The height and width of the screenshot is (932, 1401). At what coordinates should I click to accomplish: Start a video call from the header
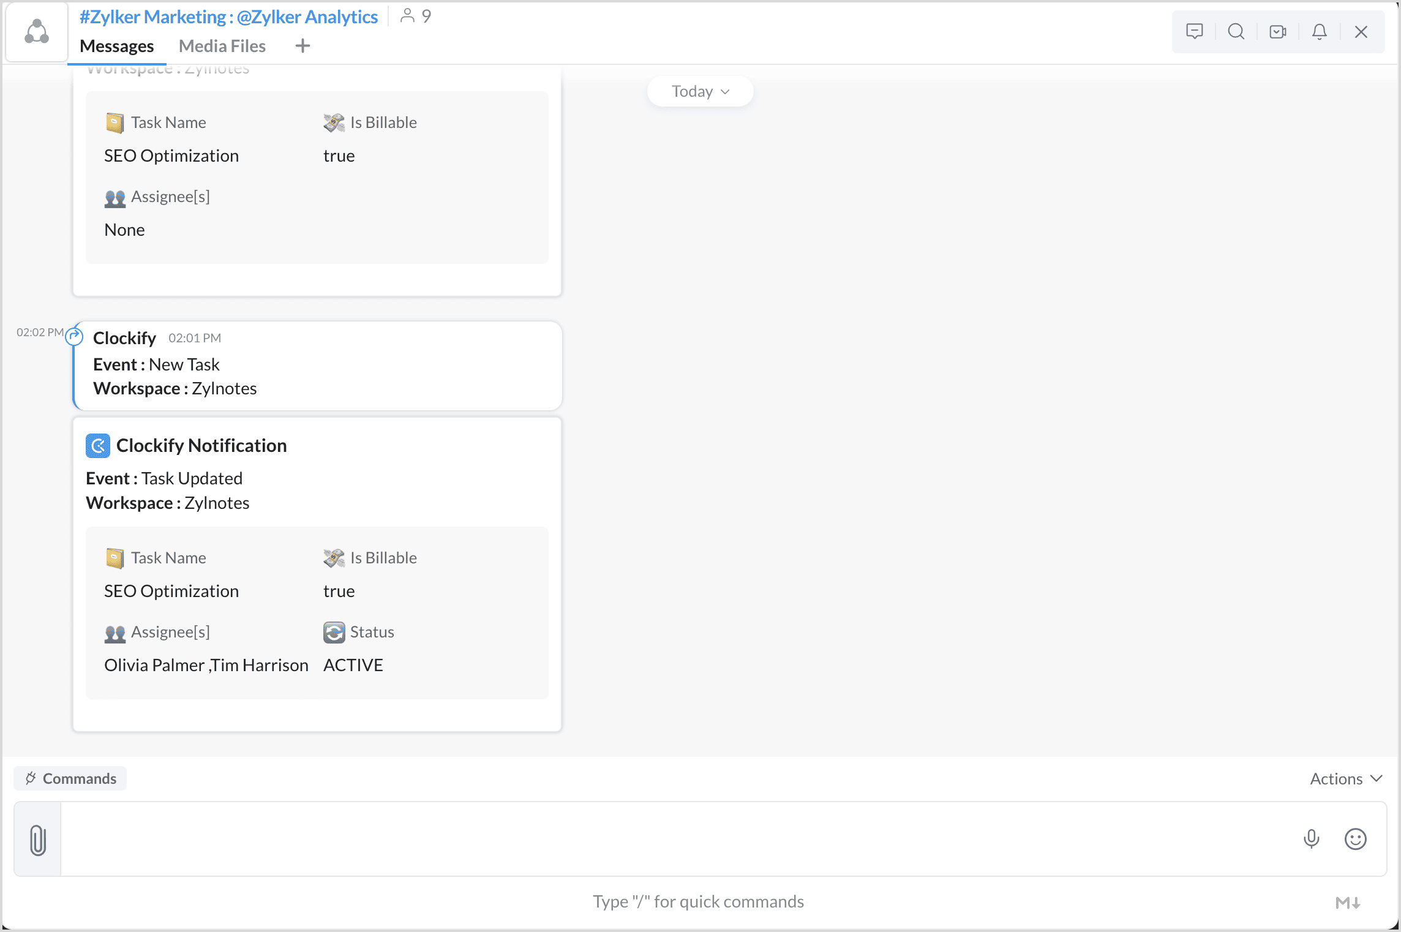[x=1277, y=31]
